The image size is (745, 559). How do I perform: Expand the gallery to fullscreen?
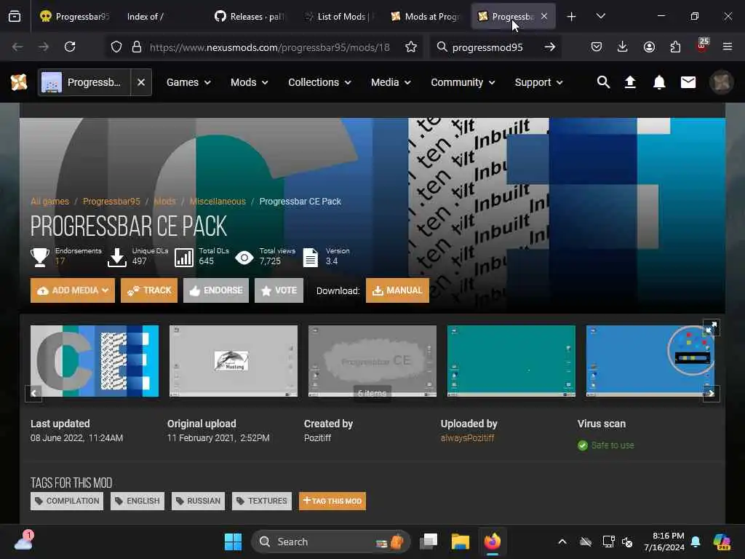point(712,328)
